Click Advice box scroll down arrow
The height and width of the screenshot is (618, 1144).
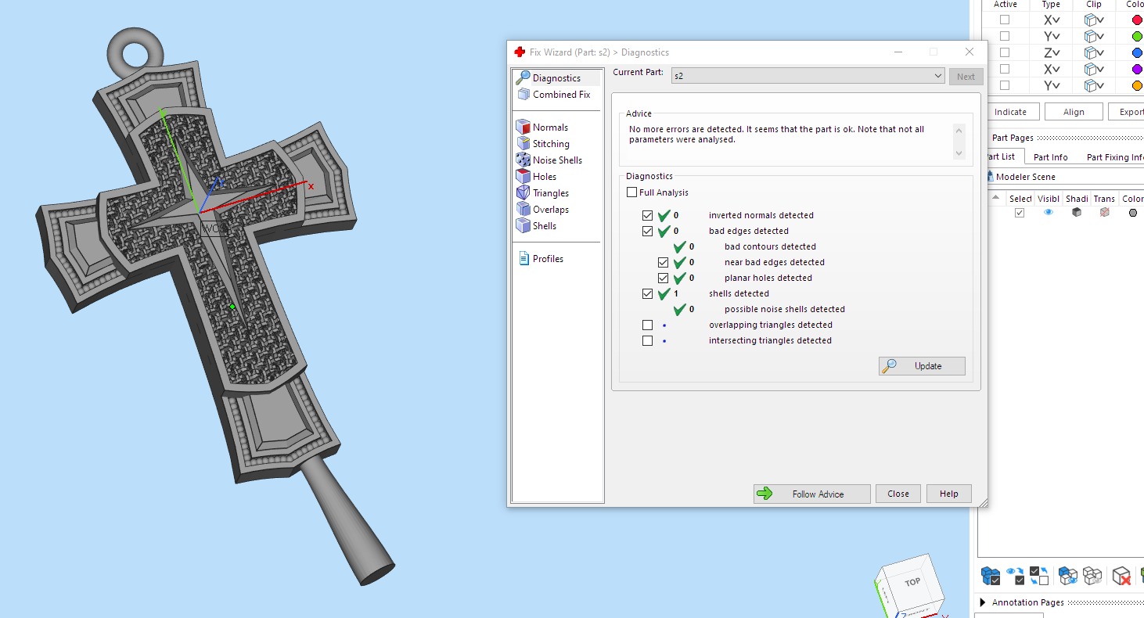[x=959, y=154]
